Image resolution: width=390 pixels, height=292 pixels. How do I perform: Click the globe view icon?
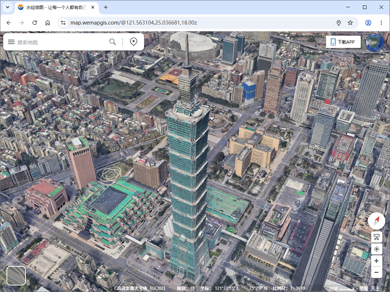pos(374,43)
